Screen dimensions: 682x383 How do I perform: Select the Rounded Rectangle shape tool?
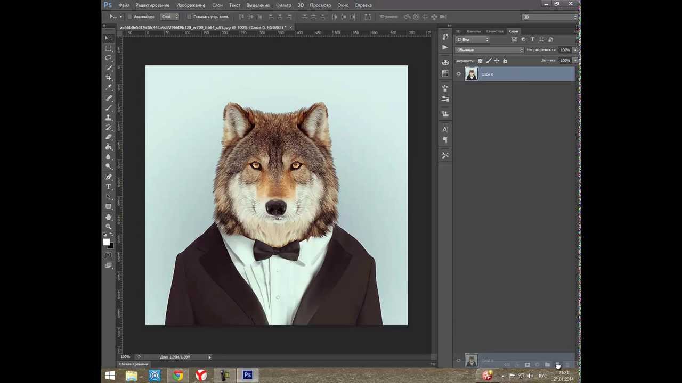pos(108,206)
